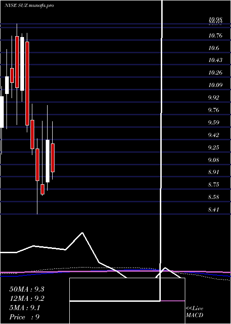Screen dimensions: 231x324
Task: Select the 8.58 price axis label
Action: coord(213,197)
